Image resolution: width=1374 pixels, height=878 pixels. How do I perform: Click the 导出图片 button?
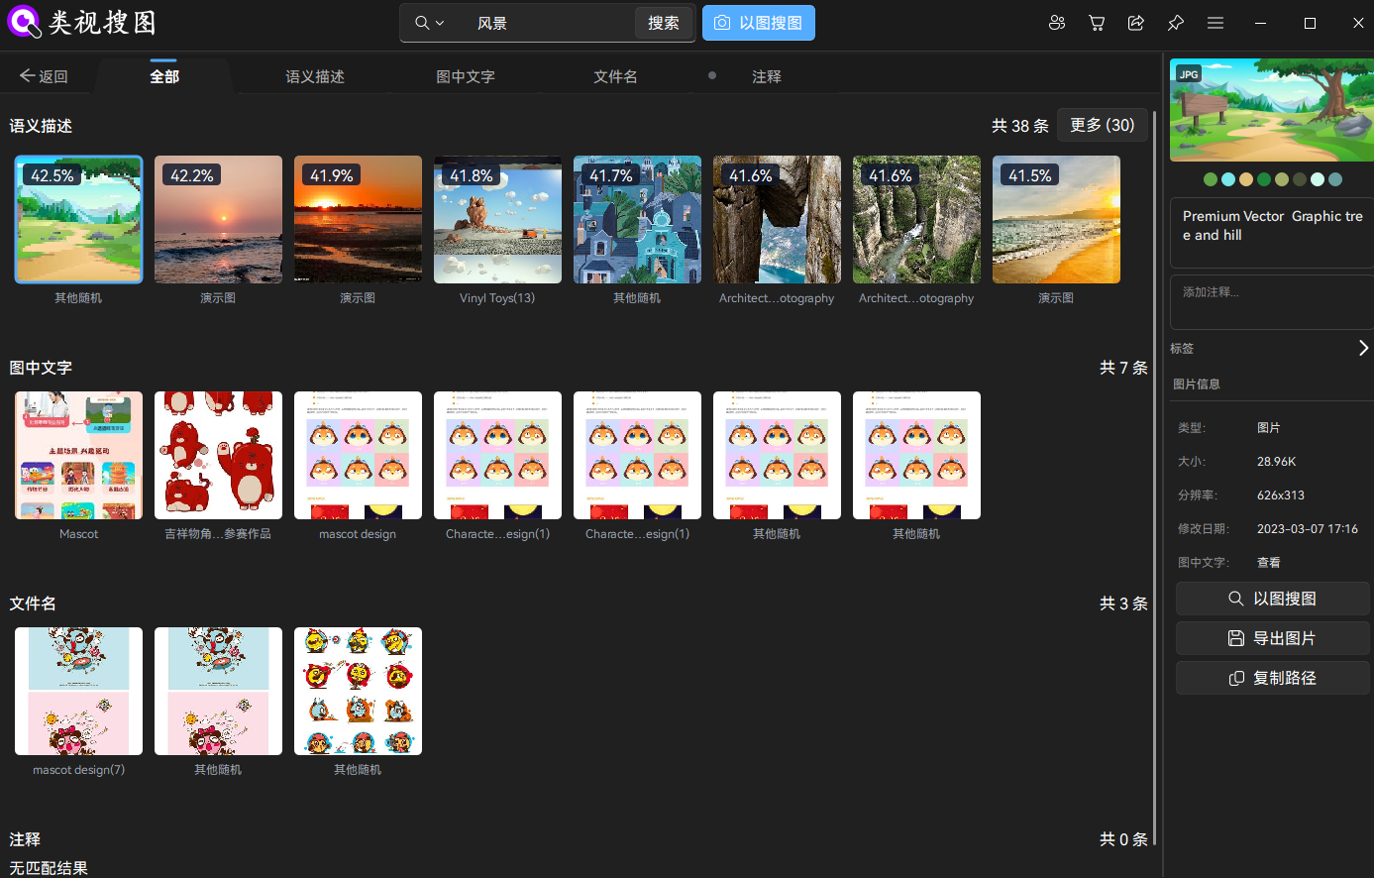pyautogui.click(x=1273, y=638)
